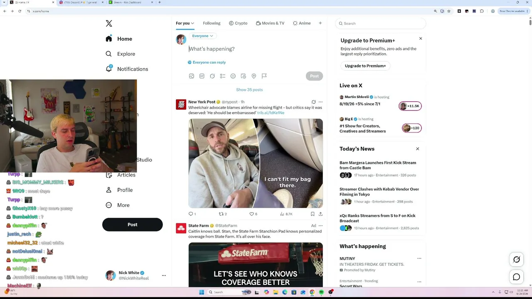Schedule the post with calendar icon
The image size is (532, 299).
244,76
